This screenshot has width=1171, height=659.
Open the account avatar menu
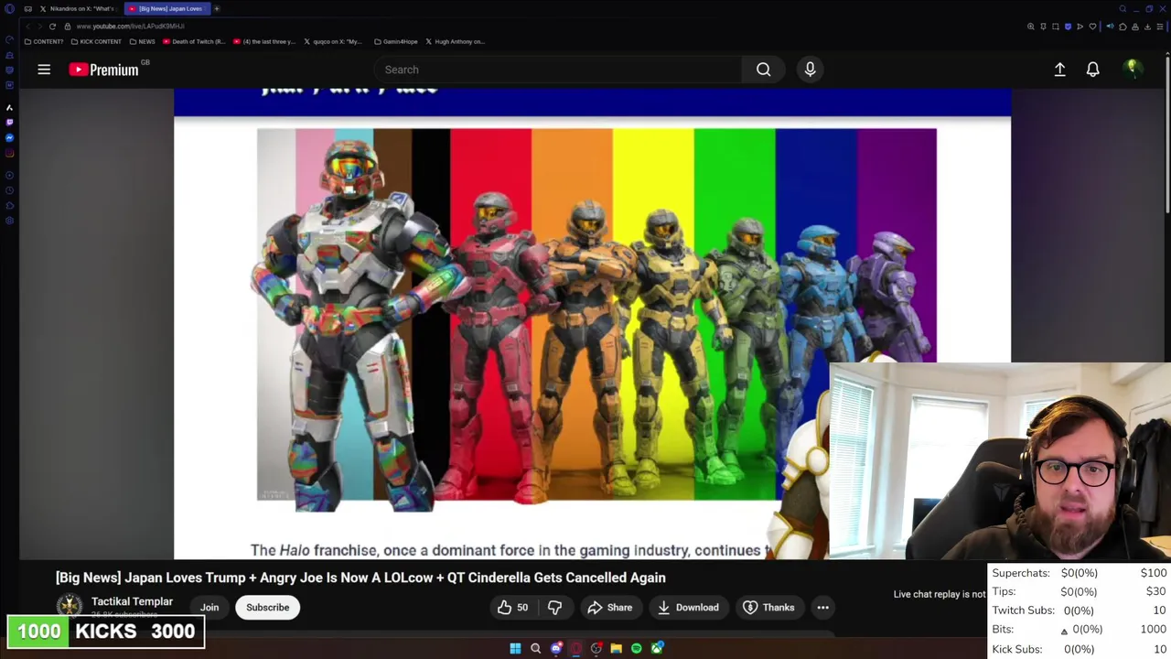click(1133, 69)
